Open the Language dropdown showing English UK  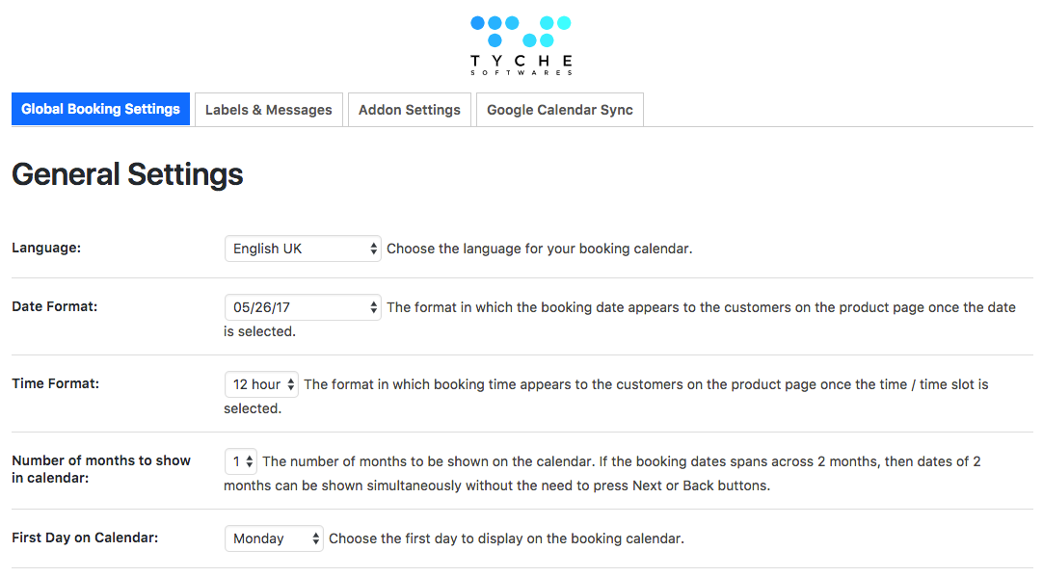click(x=303, y=249)
